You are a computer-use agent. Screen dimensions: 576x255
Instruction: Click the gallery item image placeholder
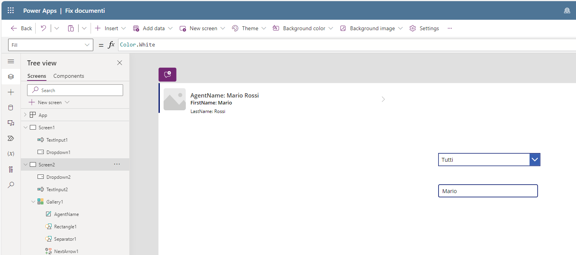pos(175,99)
